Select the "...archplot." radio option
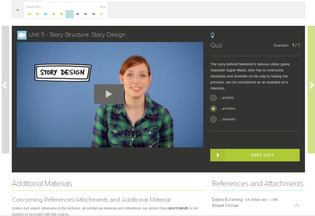The width and height of the screenshot is (315, 216). [x=213, y=109]
